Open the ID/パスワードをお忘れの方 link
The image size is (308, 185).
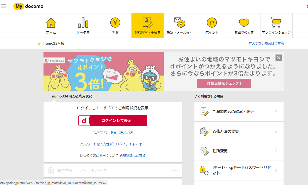click(113, 133)
